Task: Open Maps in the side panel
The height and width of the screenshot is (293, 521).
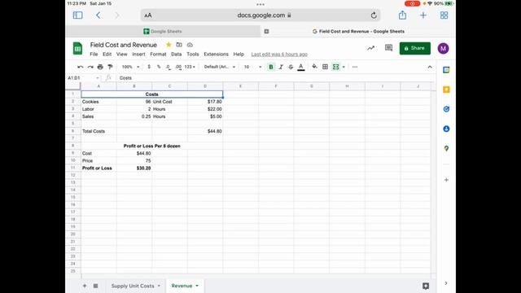Action: (x=446, y=148)
